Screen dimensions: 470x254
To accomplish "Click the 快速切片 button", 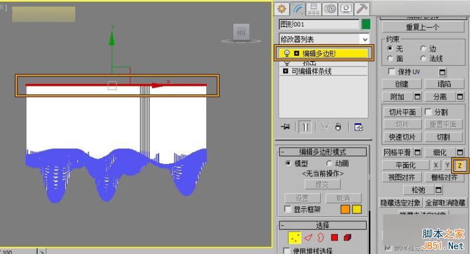I will click(402, 137).
